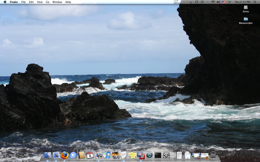Open the US flag input menu
The height and width of the screenshot is (162, 260).
coord(224,2)
